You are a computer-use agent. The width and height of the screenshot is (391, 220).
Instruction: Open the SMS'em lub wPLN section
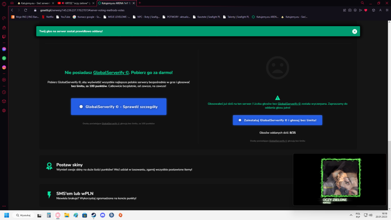(166, 195)
